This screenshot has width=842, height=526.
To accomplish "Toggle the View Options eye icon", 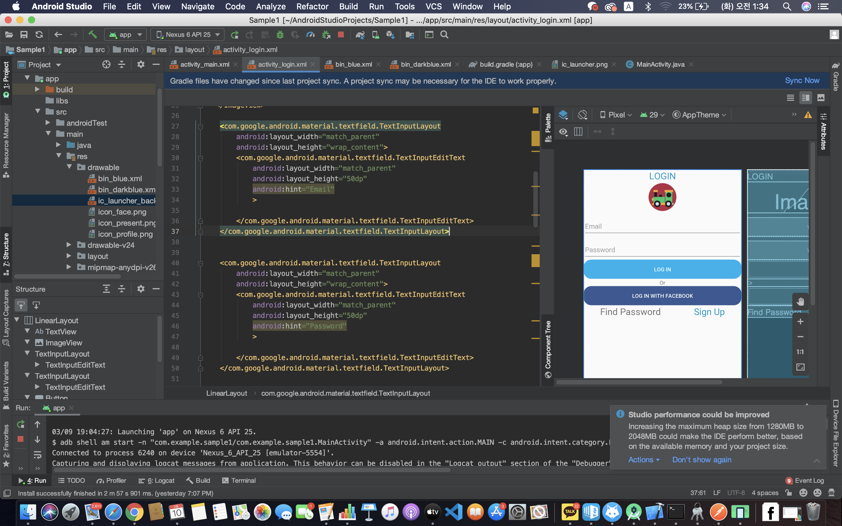I will (563, 132).
